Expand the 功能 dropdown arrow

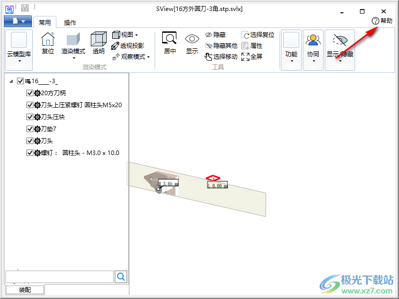(x=292, y=61)
